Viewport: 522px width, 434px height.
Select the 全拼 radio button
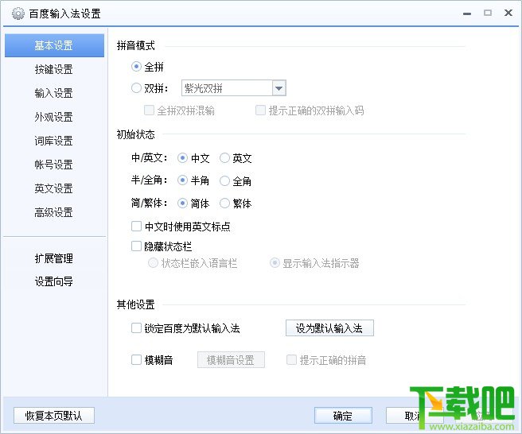click(136, 67)
